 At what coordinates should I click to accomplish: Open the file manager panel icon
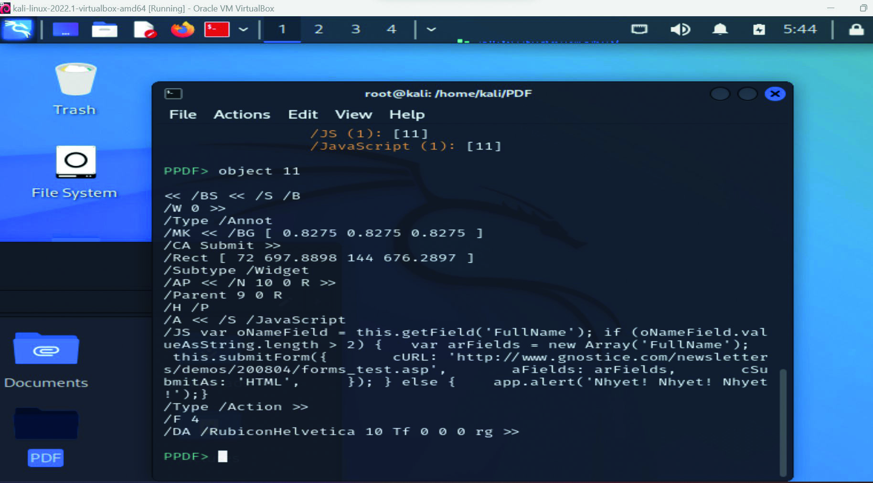pos(105,30)
